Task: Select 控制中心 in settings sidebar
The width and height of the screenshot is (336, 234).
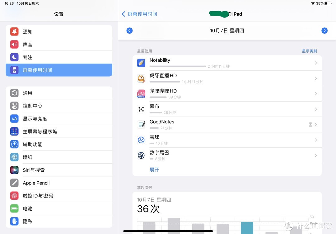Action: 59,106
